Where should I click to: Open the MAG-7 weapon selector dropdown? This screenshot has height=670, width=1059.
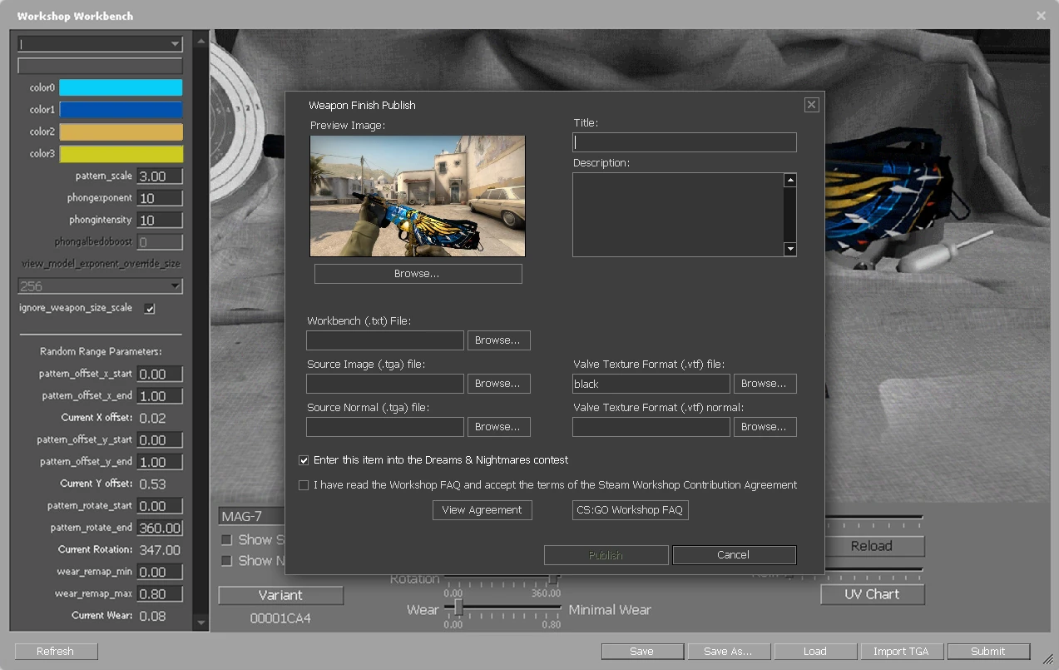pos(251,517)
